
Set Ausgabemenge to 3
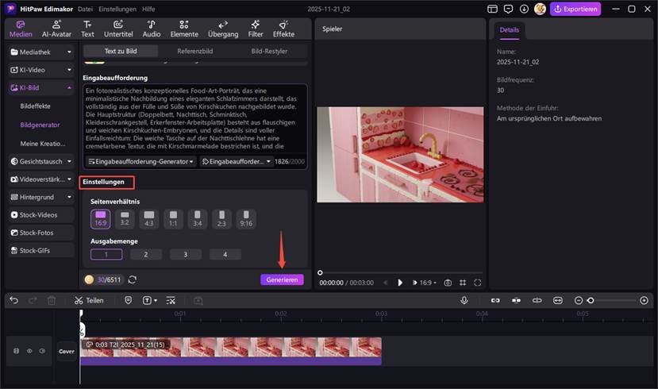click(185, 255)
